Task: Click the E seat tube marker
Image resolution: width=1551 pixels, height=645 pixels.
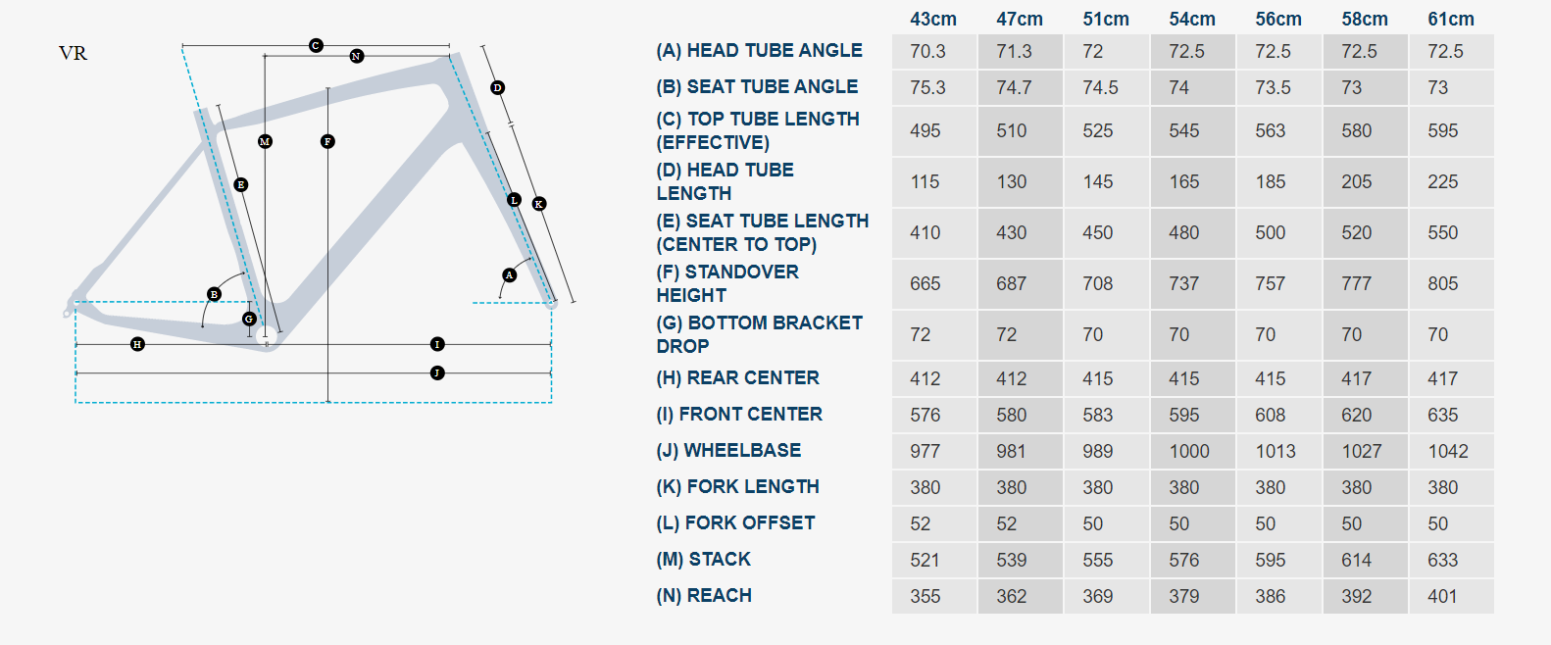Action: pyautogui.click(x=241, y=184)
